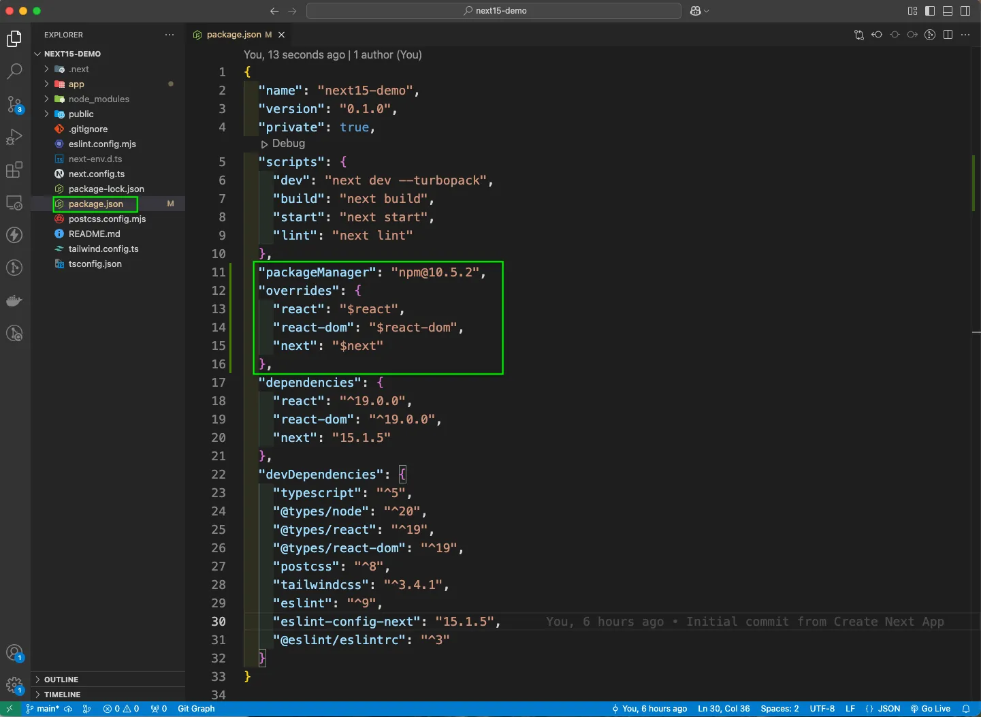
Task: Go back with the title bar left arrow
Action: click(274, 11)
